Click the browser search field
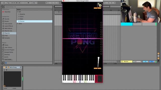 28,7
